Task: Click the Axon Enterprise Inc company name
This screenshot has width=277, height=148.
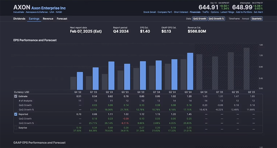Action: 48,8
